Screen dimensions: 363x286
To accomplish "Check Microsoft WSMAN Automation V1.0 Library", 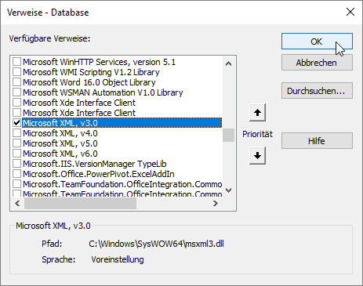I will pyautogui.click(x=17, y=92).
